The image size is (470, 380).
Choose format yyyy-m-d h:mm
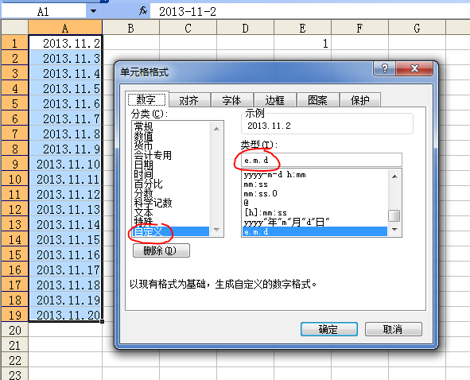tap(314, 175)
